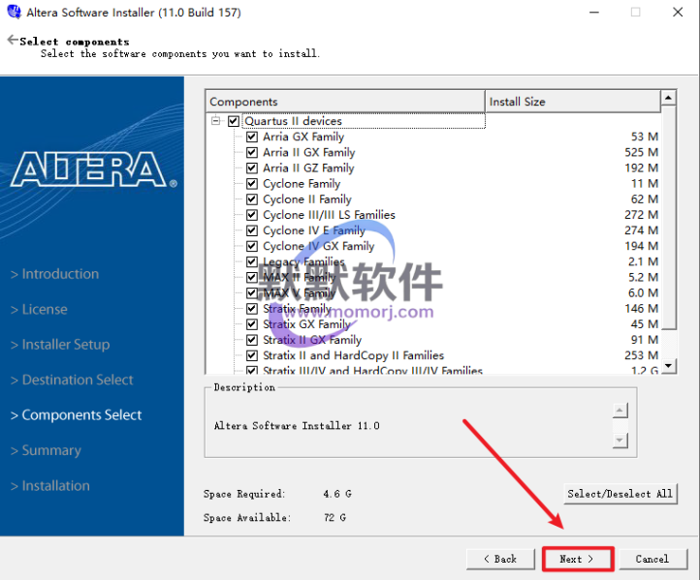Toggle Cyclone Family checkbox
The height and width of the screenshot is (580, 700).
(252, 183)
